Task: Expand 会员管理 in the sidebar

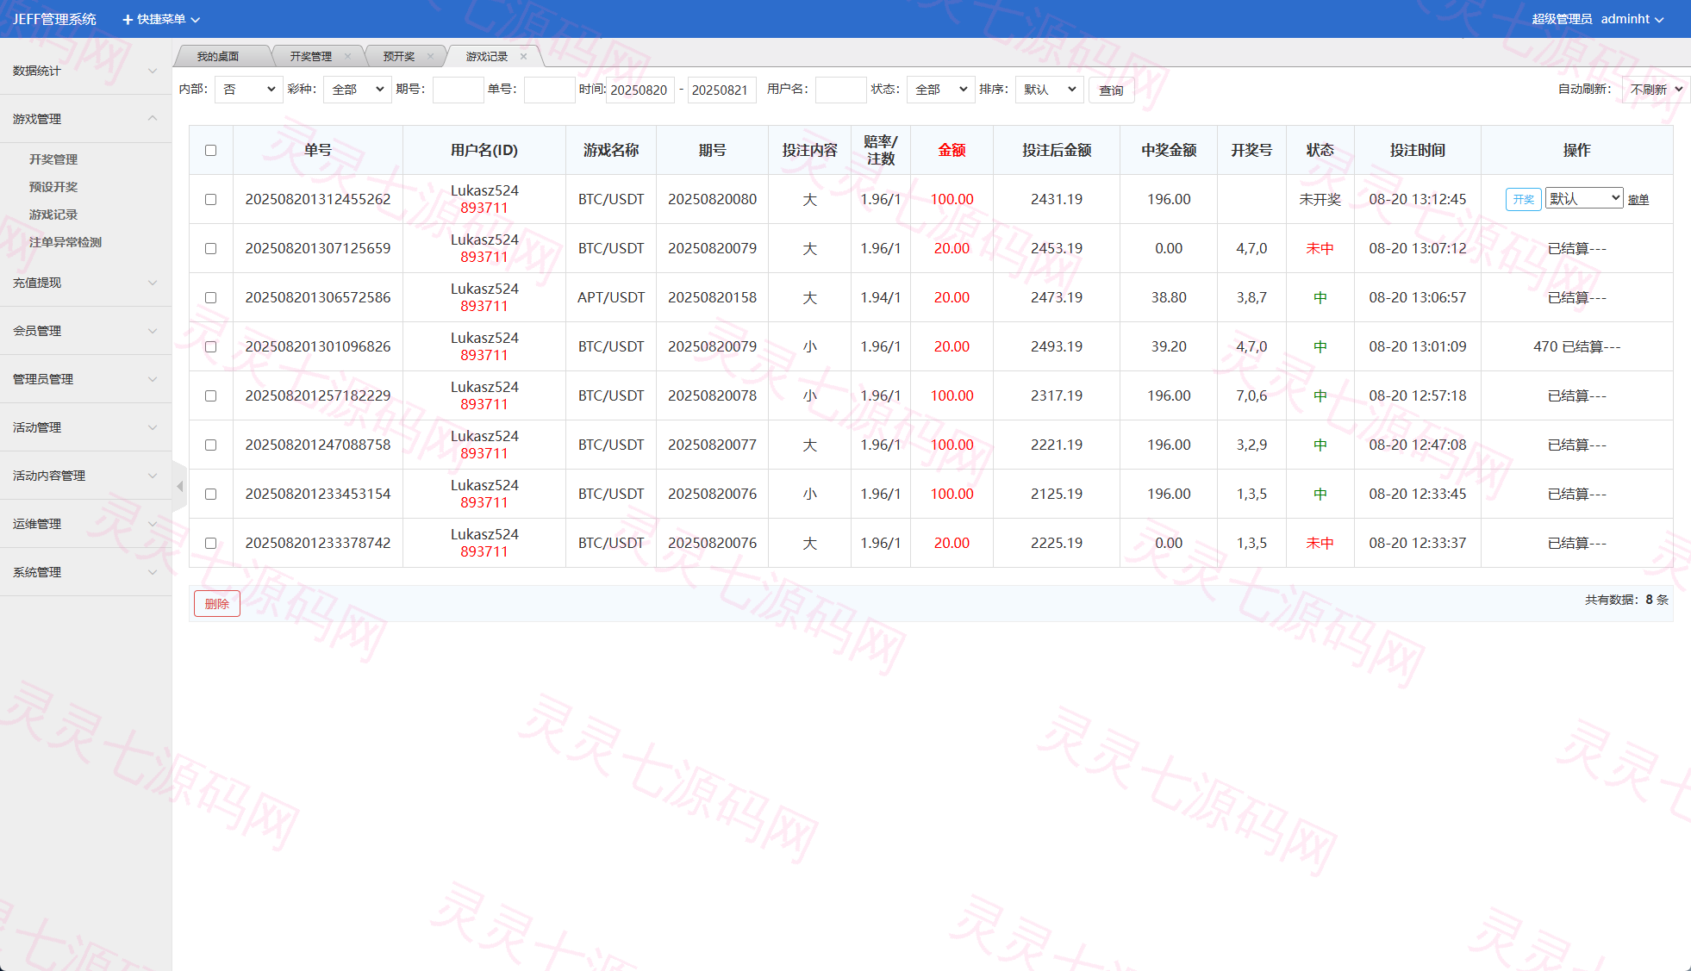Action: point(85,331)
